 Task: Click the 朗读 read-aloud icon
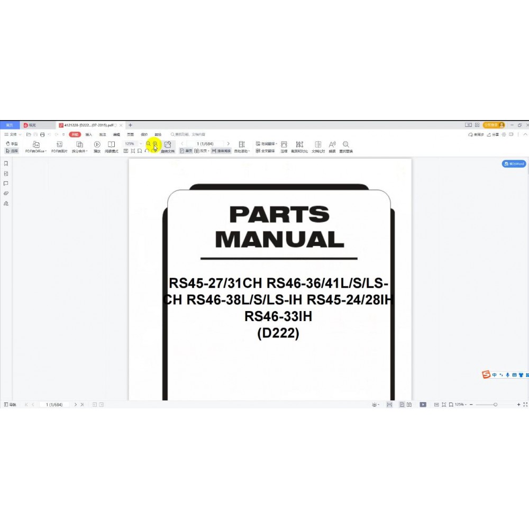pos(332,147)
